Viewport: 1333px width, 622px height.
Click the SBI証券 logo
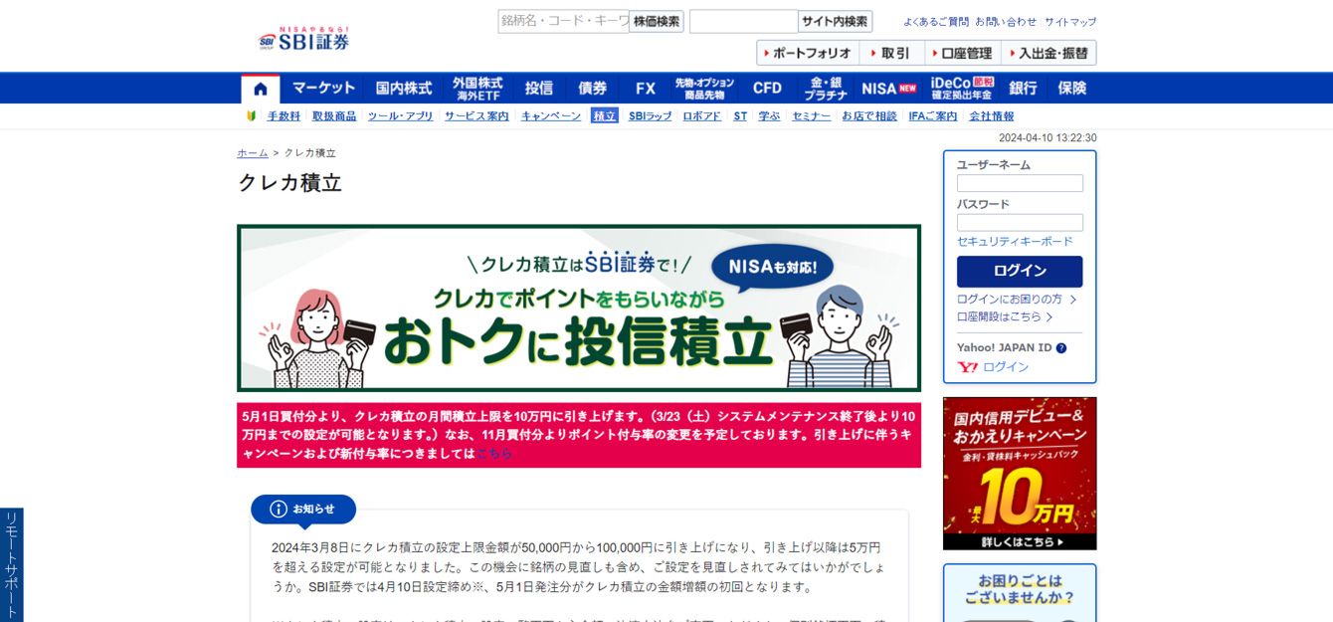(304, 40)
